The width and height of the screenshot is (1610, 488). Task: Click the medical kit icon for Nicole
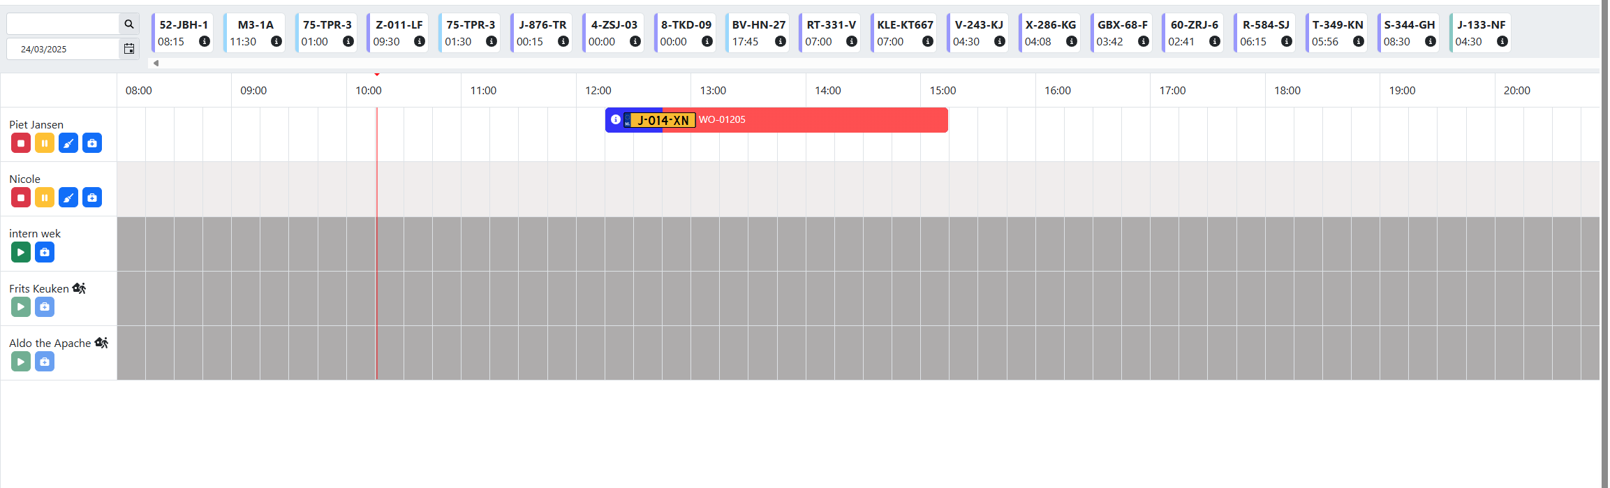click(92, 198)
